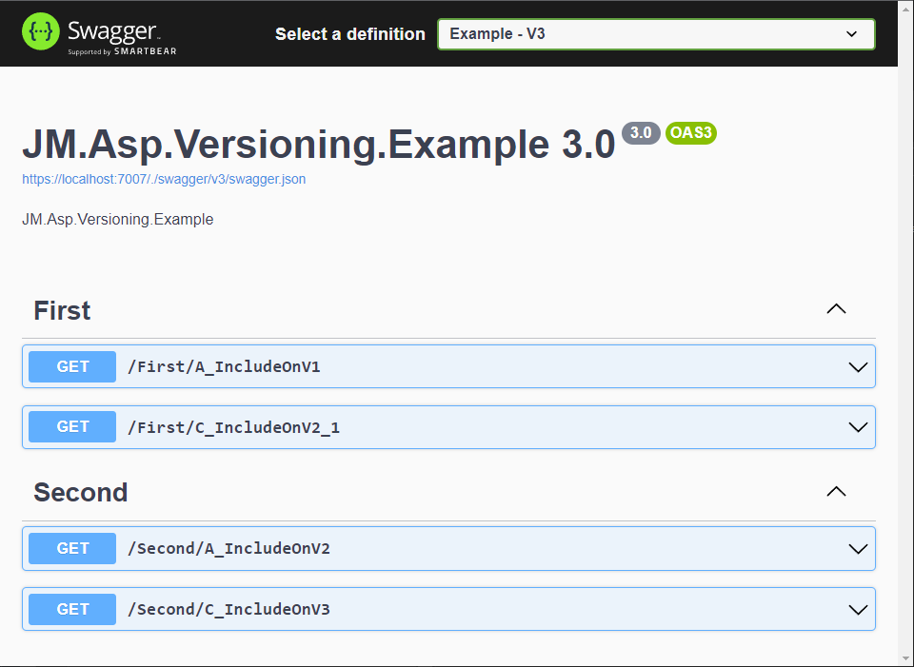The width and height of the screenshot is (914, 667).
Task: Collapse the First section chevron
Action: coord(836,309)
